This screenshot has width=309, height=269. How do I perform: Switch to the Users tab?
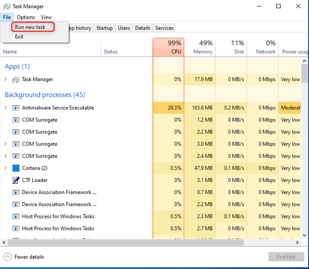[x=124, y=28]
